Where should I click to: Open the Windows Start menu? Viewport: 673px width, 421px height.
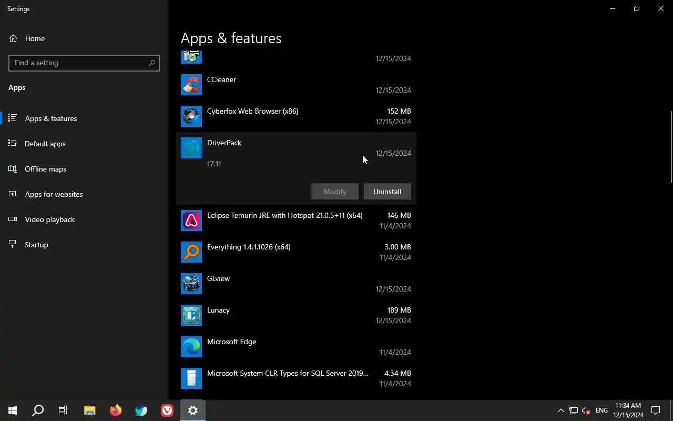[13, 410]
